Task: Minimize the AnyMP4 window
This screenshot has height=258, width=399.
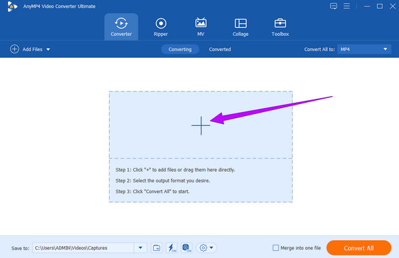Action: pos(367,6)
